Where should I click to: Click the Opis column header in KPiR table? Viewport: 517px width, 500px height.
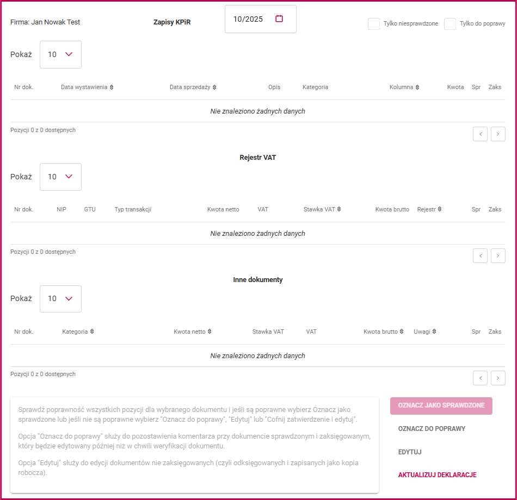274,87
